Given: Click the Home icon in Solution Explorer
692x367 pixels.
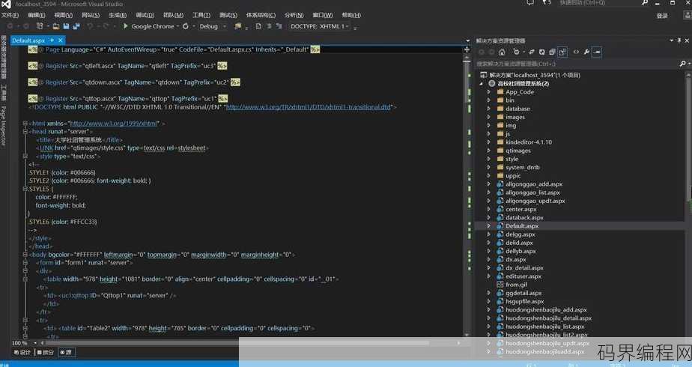Looking at the screenshot, I should (x=502, y=52).
